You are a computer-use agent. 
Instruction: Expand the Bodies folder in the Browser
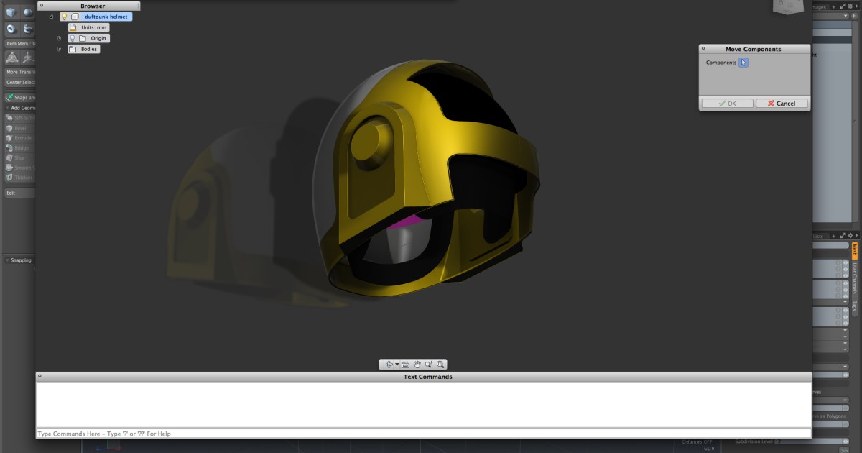coord(59,49)
